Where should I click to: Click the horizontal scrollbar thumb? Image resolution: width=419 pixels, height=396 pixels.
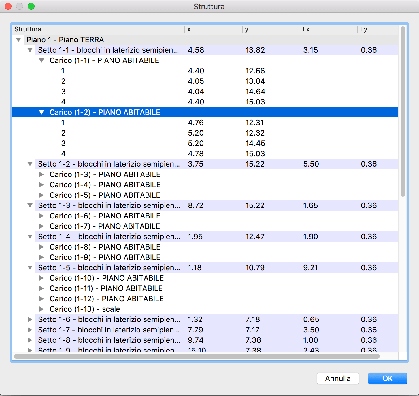[x=197, y=356]
